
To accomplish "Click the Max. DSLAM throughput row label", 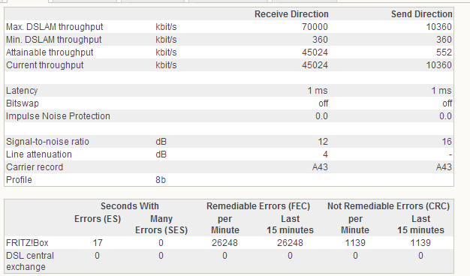I will tap(55, 27).
